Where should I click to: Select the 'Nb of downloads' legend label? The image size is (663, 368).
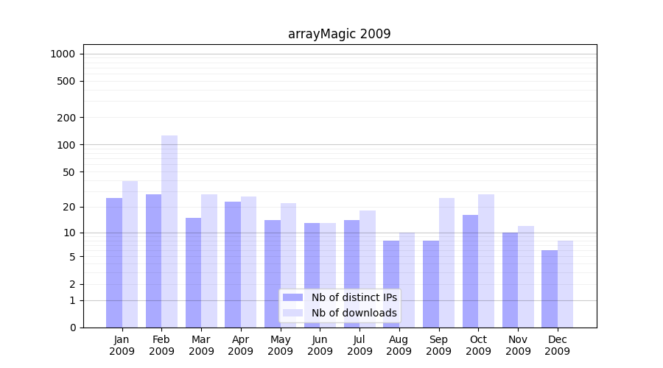pyautogui.click(x=354, y=313)
